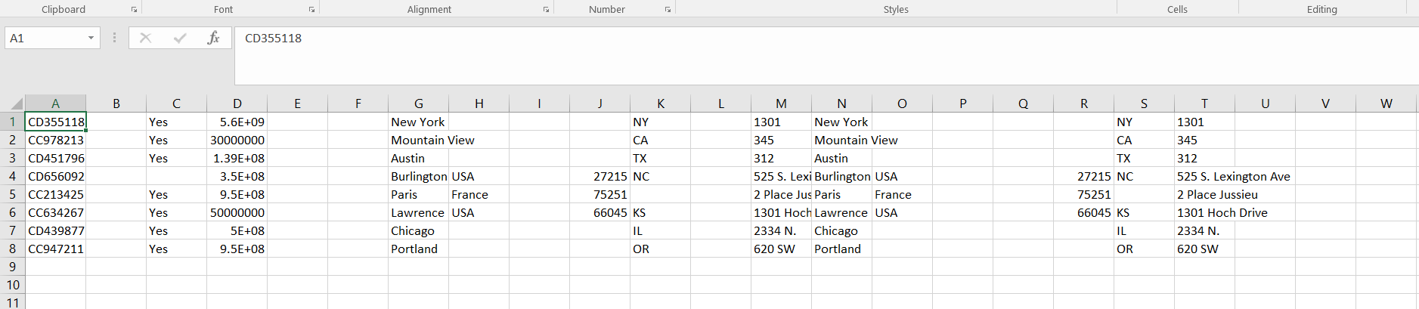Expand the Name Box dropdown arrow

[x=91, y=38]
